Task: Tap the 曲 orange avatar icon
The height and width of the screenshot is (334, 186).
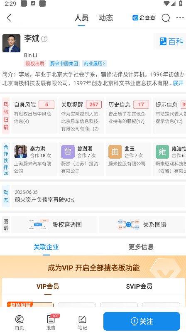Action: 115,152
